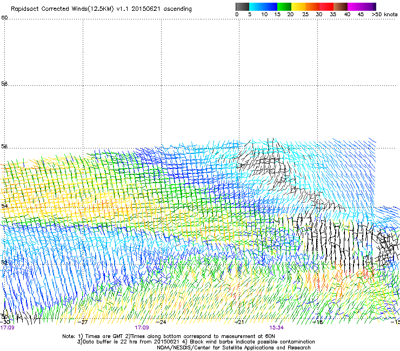
Task: Click the NOAA/NESDIS credit line
Action: [x=234, y=348]
